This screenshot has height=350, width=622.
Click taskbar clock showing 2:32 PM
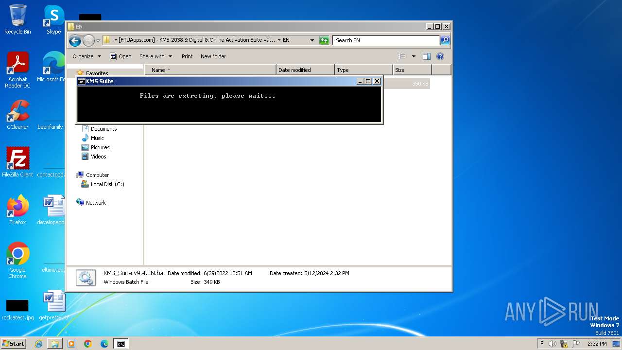tap(597, 344)
